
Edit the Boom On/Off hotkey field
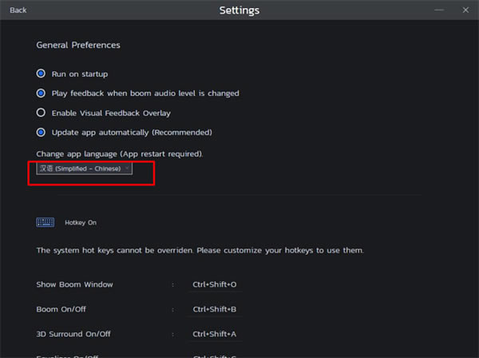[x=215, y=308]
